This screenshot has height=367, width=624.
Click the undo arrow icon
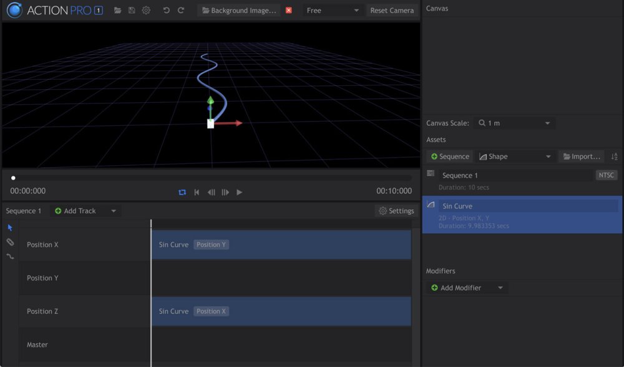167,11
